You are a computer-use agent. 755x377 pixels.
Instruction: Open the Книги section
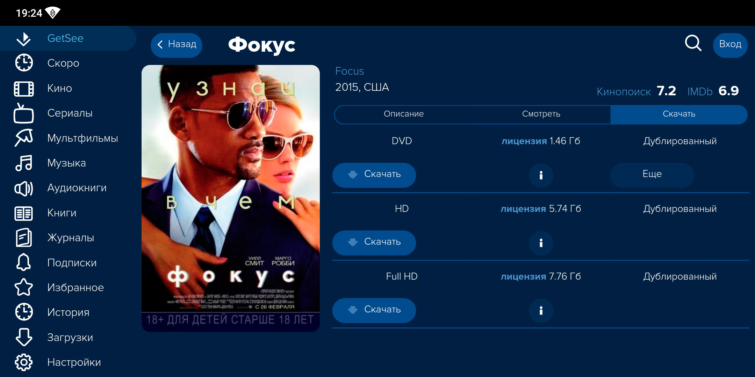point(68,213)
